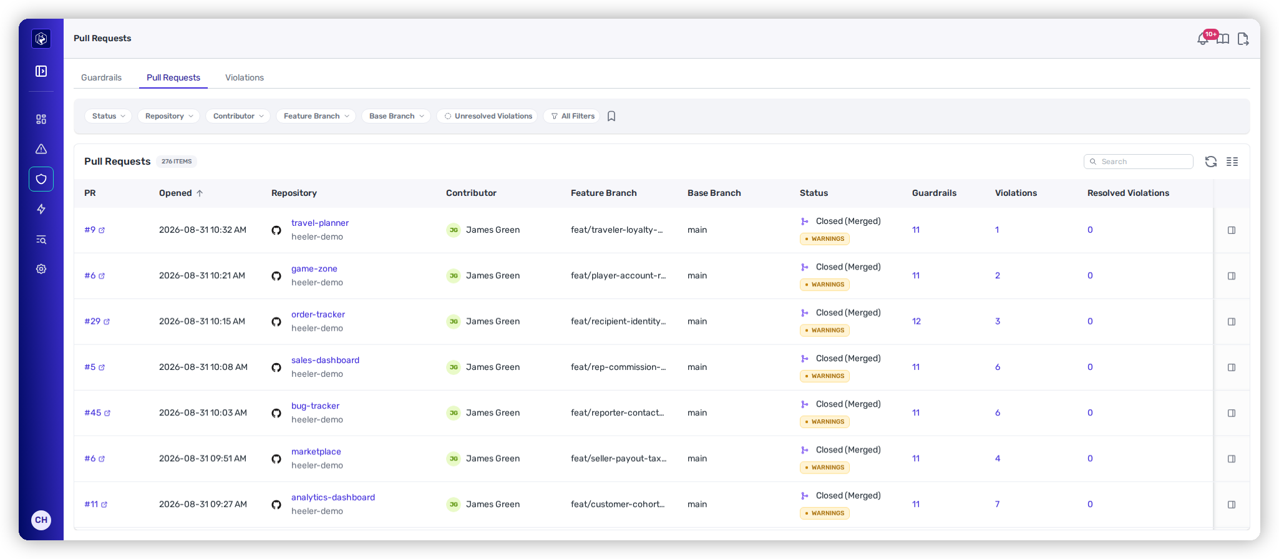Image resolution: width=1279 pixels, height=559 pixels.
Task: Click violations count 1 for travel-planner
Action: 997,230
